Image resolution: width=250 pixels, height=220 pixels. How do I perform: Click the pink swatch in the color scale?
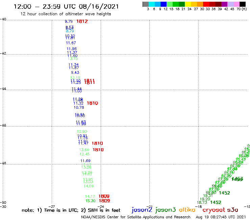click(236, 4)
